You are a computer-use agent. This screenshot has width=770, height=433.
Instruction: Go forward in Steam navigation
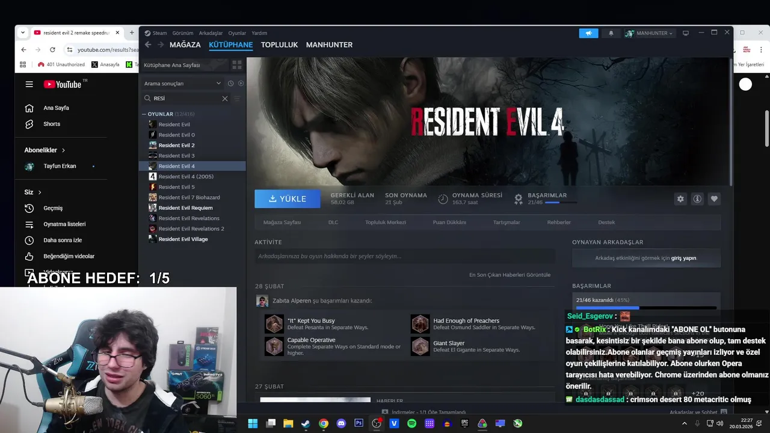coord(161,45)
